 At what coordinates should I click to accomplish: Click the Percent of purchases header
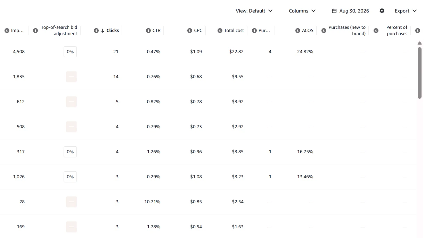397,31
